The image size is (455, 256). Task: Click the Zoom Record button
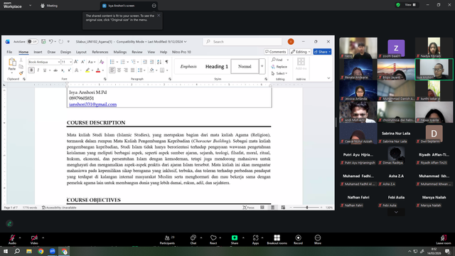pyautogui.click(x=298, y=240)
